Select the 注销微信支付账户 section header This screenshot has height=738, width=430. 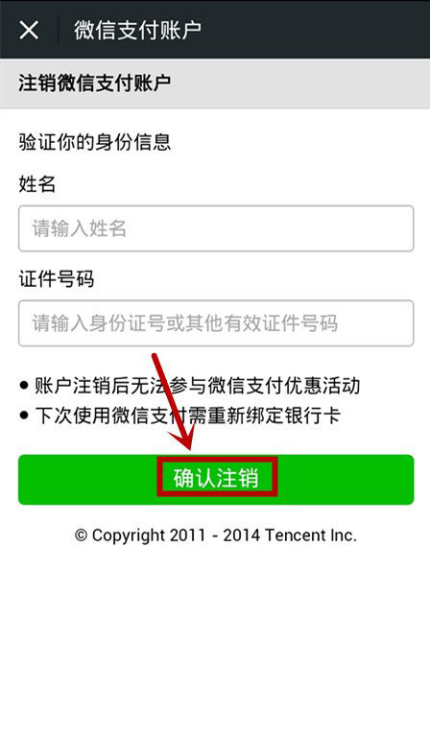click(x=95, y=83)
